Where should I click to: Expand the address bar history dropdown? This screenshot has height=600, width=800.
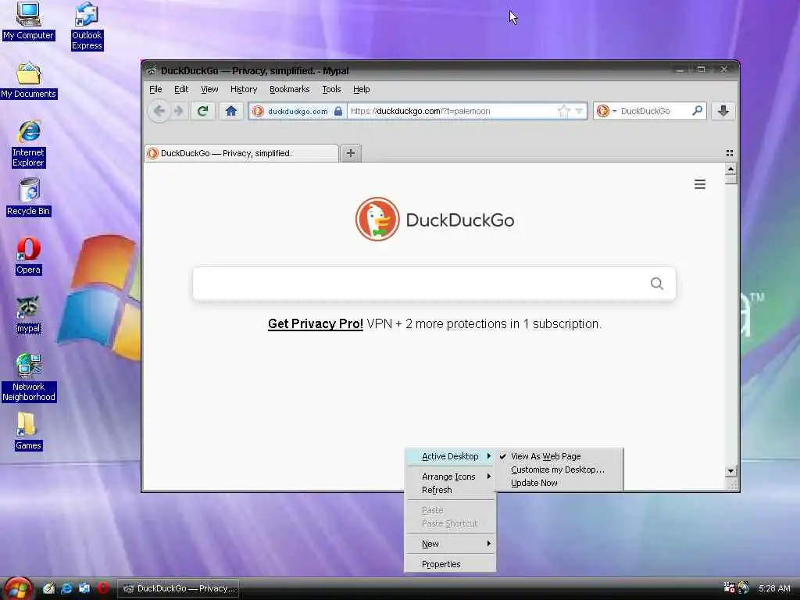click(579, 111)
